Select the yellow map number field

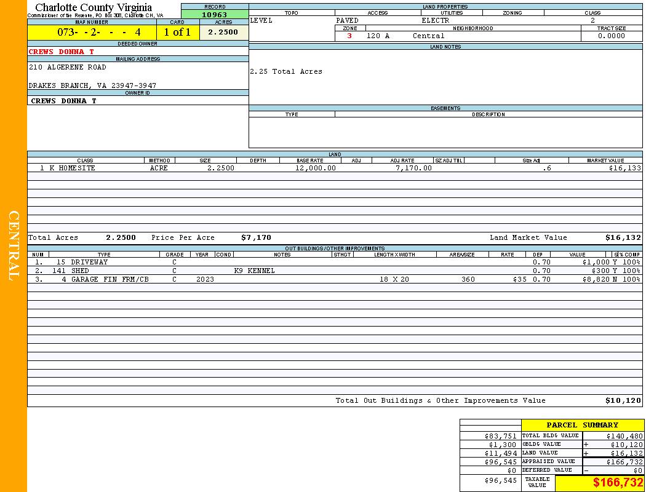92,33
